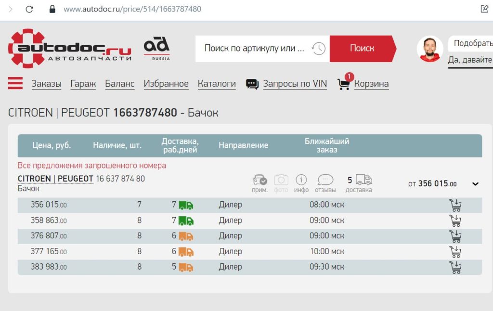Add the 383 983.00 offer to cart
493x311 pixels.
tap(455, 267)
